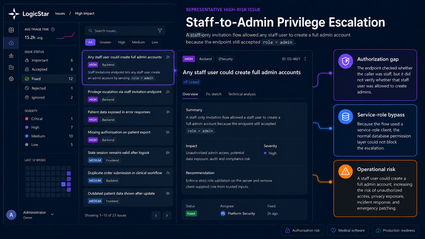Click the Ignored status icon
The height and width of the screenshot is (239, 425).
[27, 97]
